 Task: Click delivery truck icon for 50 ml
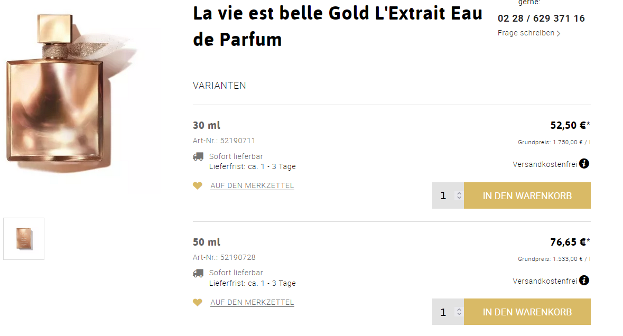click(x=198, y=273)
